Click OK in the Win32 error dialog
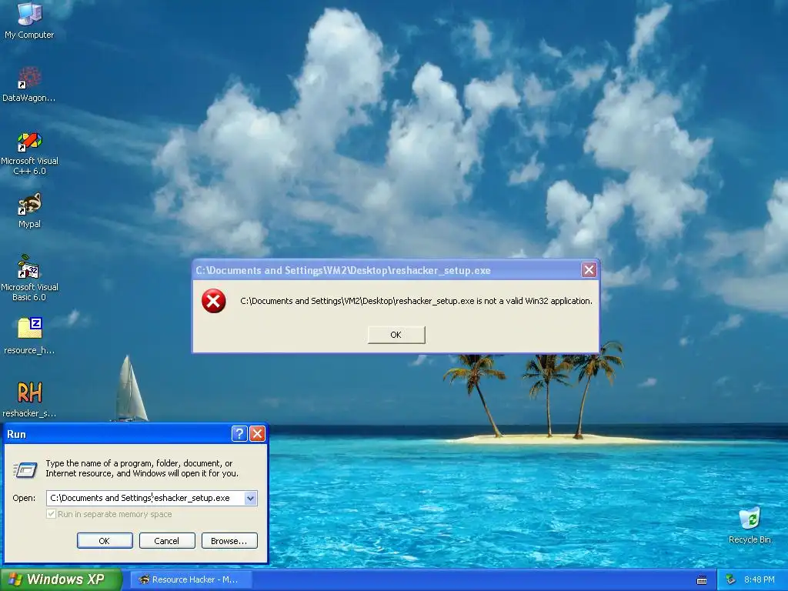Image resolution: width=788 pixels, height=591 pixels. click(396, 335)
